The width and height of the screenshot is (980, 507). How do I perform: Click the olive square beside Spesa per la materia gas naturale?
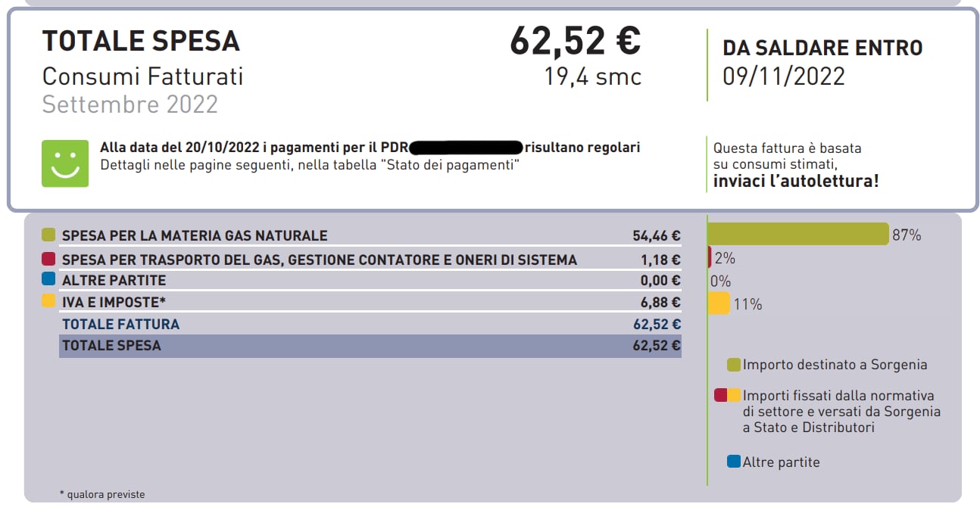tap(49, 235)
